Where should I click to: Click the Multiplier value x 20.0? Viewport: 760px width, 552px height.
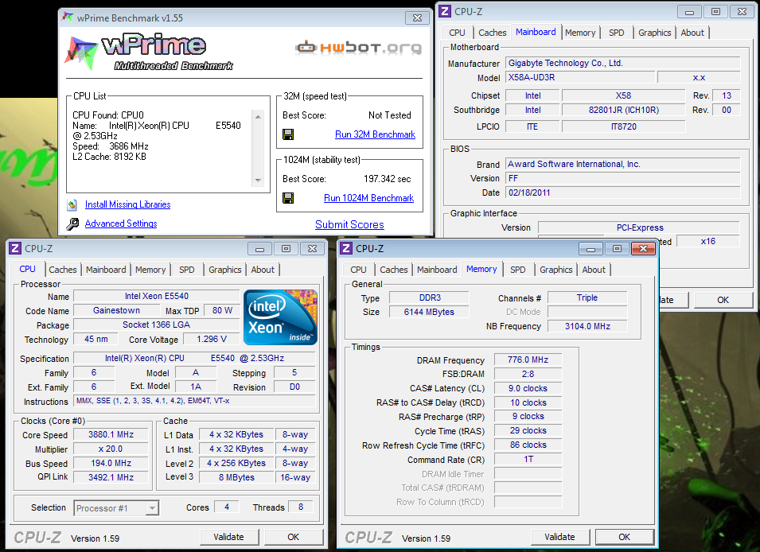pos(111,449)
